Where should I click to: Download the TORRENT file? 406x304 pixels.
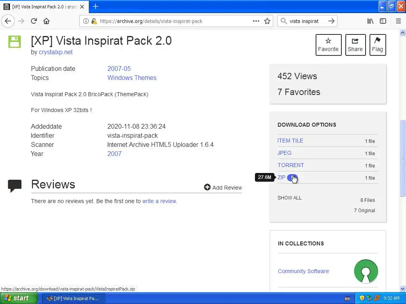pyautogui.click(x=291, y=165)
